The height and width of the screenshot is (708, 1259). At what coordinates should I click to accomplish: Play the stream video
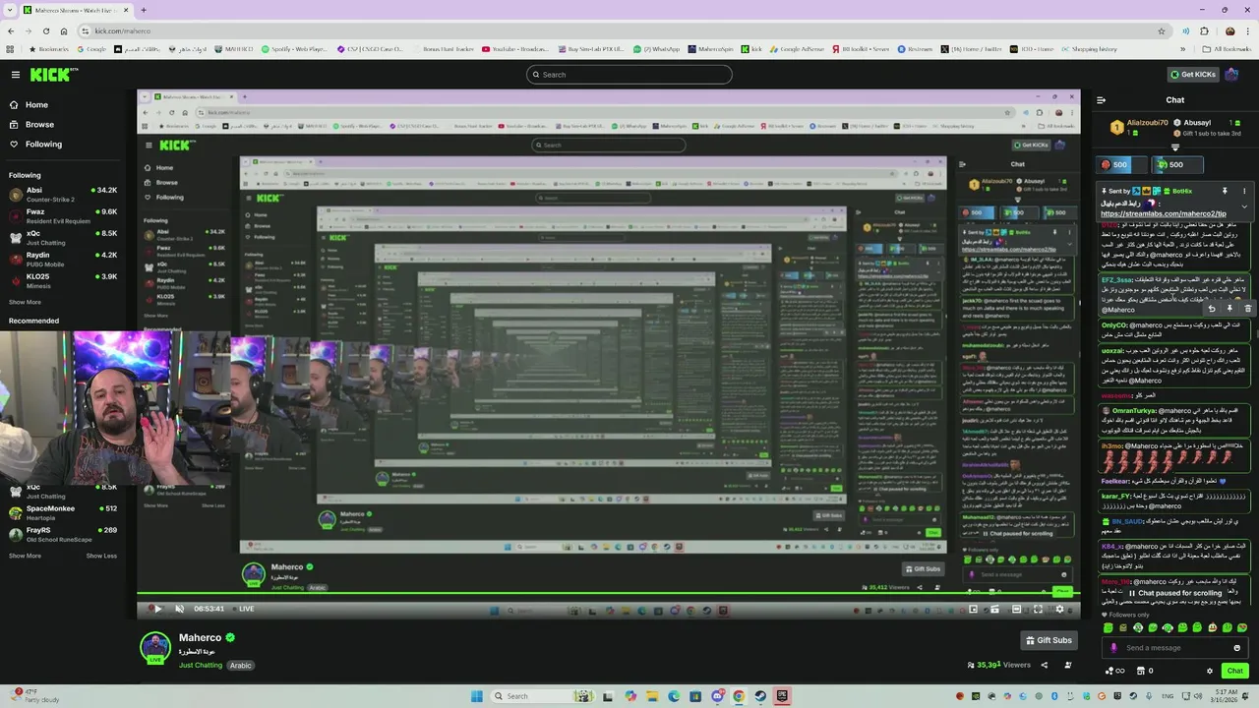[157, 609]
